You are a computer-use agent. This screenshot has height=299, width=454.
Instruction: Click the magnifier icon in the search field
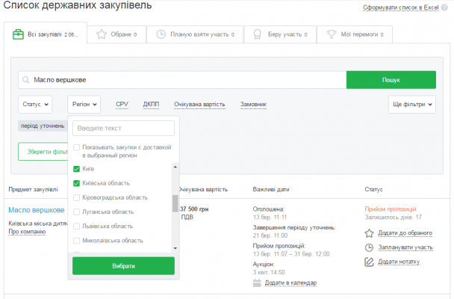point(26,80)
